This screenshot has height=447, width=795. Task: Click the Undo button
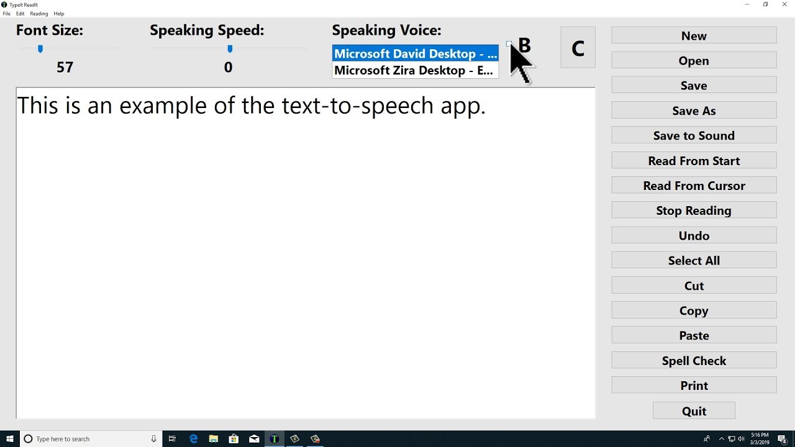[x=694, y=235]
